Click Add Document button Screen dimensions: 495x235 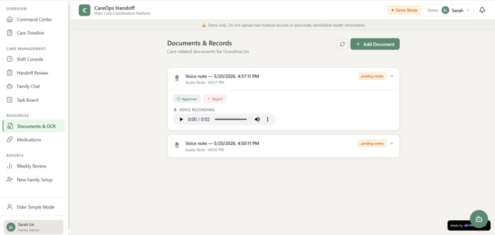pos(375,44)
